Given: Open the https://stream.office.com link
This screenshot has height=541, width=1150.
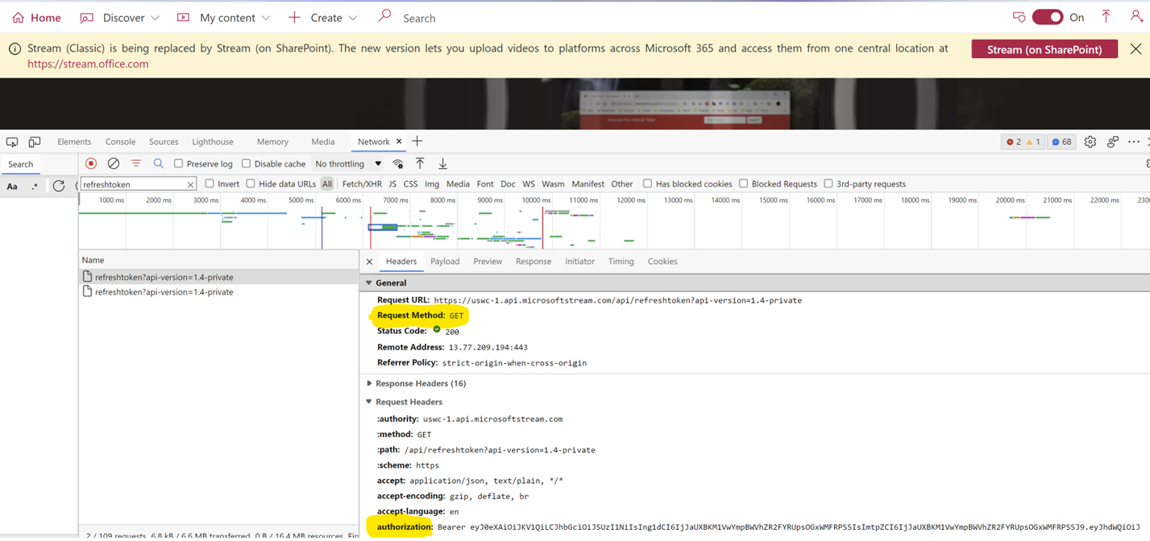Looking at the screenshot, I should (88, 64).
